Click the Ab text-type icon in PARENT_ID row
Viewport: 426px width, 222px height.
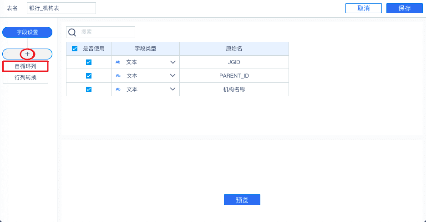118,76
